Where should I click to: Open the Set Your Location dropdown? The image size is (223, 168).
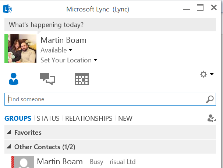(x=69, y=60)
